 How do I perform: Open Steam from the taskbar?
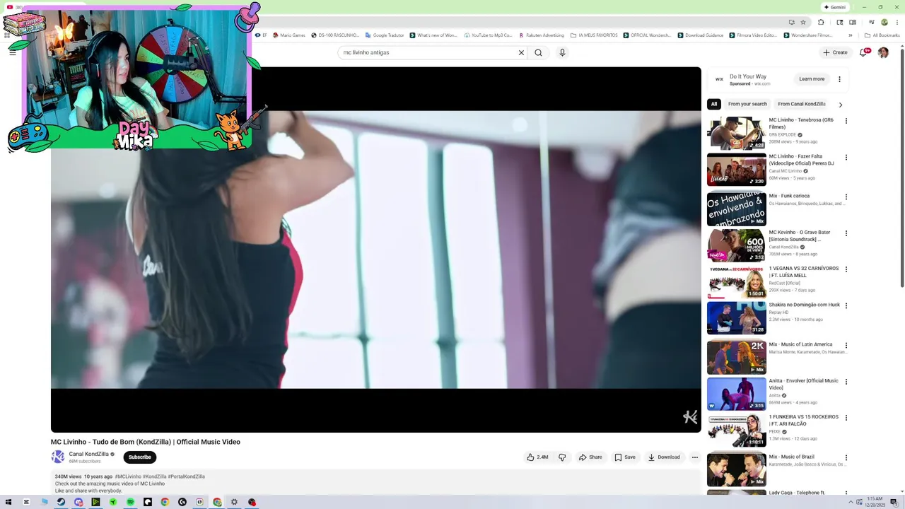coord(61,502)
